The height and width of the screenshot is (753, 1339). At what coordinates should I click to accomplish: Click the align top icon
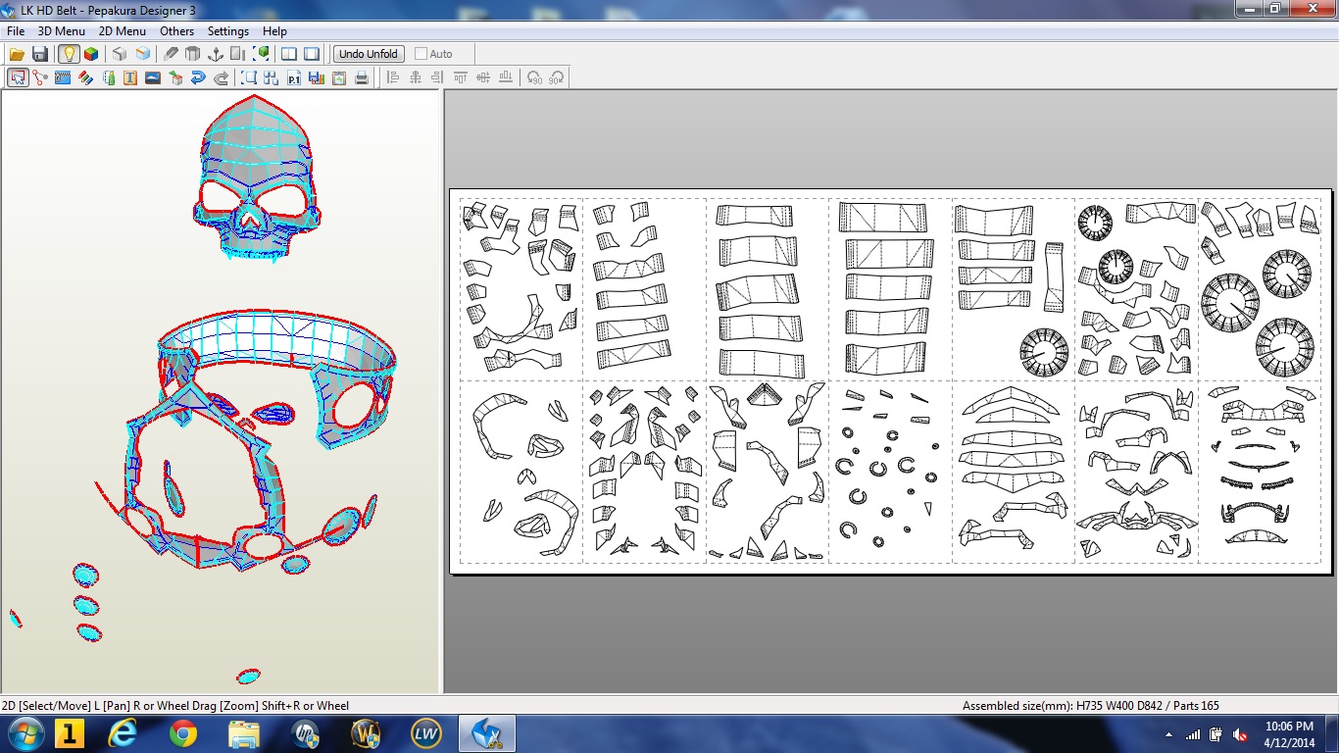click(x=461, y=77)
